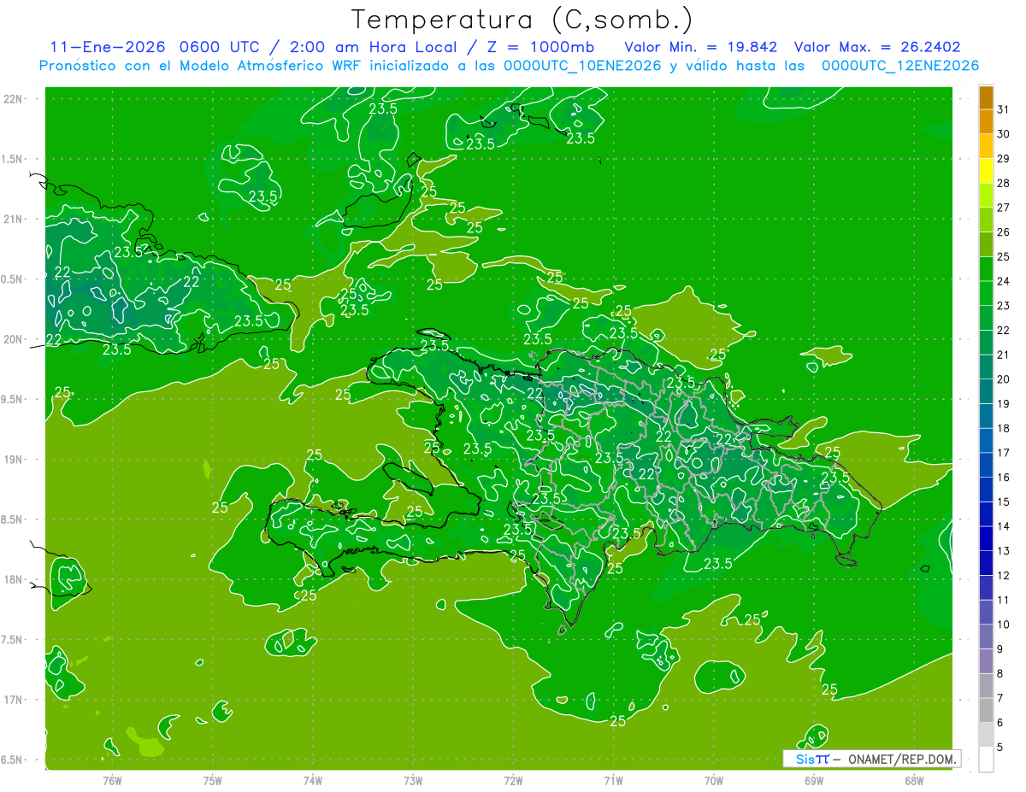
Task: Click the '12' label on the color scale
Action: pos(1003,576)
